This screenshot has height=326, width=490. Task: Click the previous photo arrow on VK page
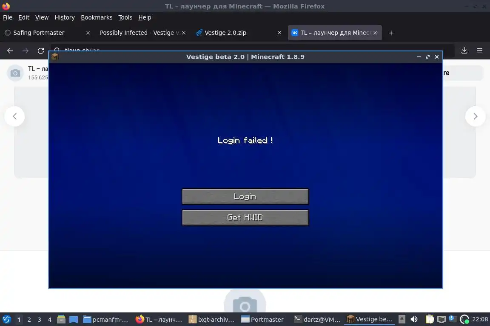(14, 116)
